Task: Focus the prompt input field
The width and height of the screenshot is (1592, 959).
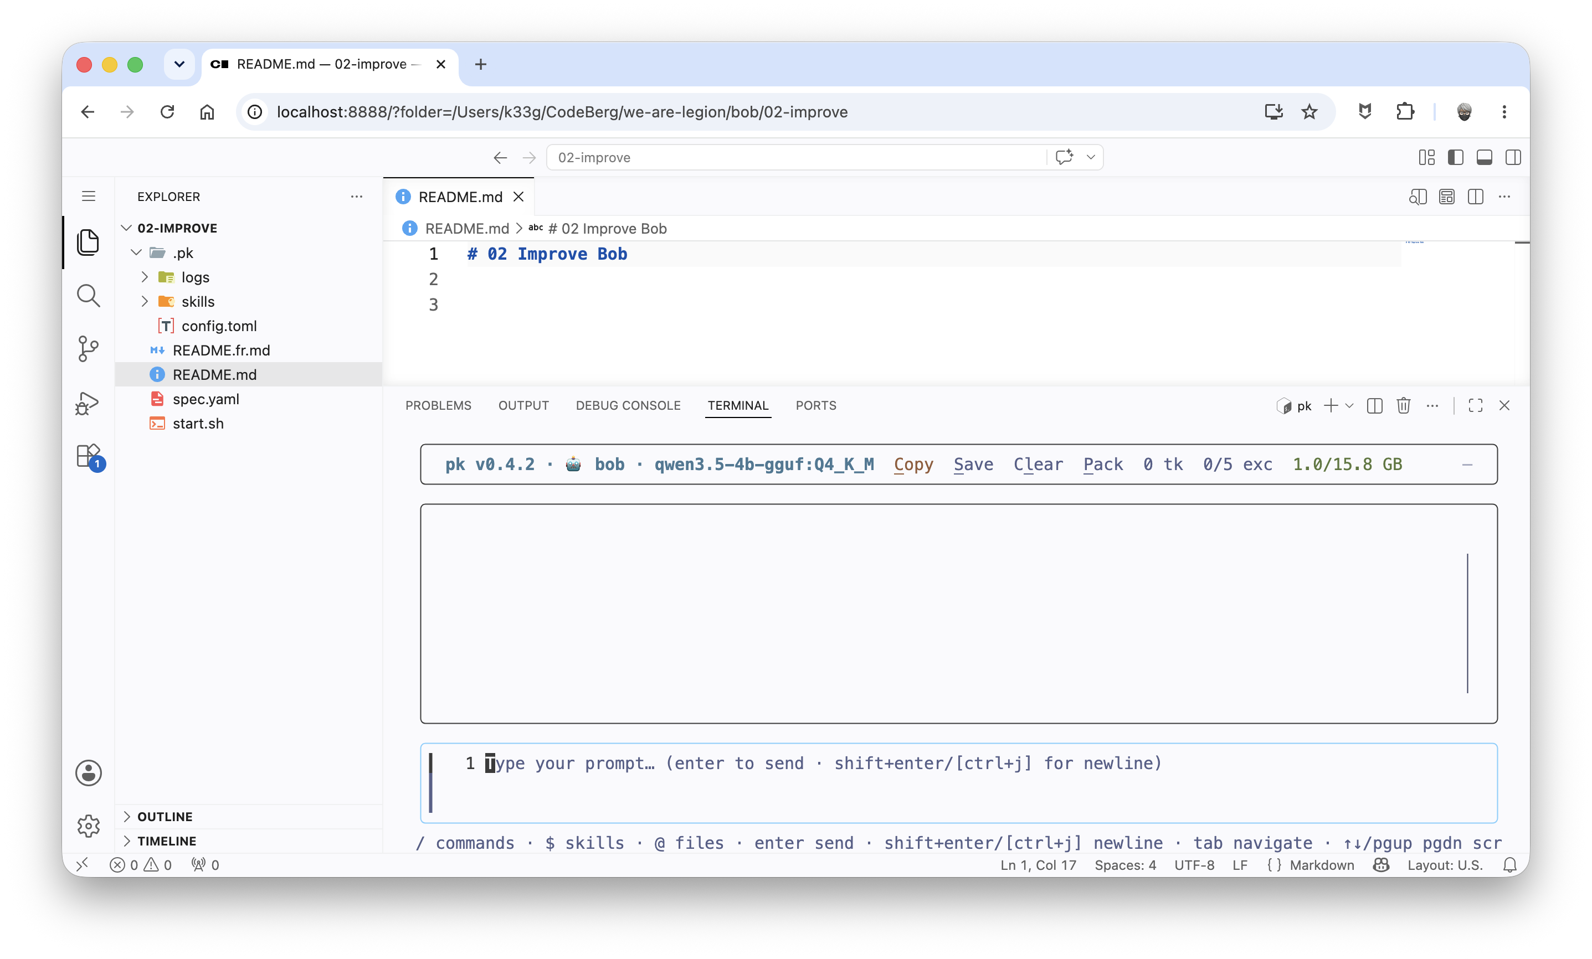Action: click(x=959, y=783)
